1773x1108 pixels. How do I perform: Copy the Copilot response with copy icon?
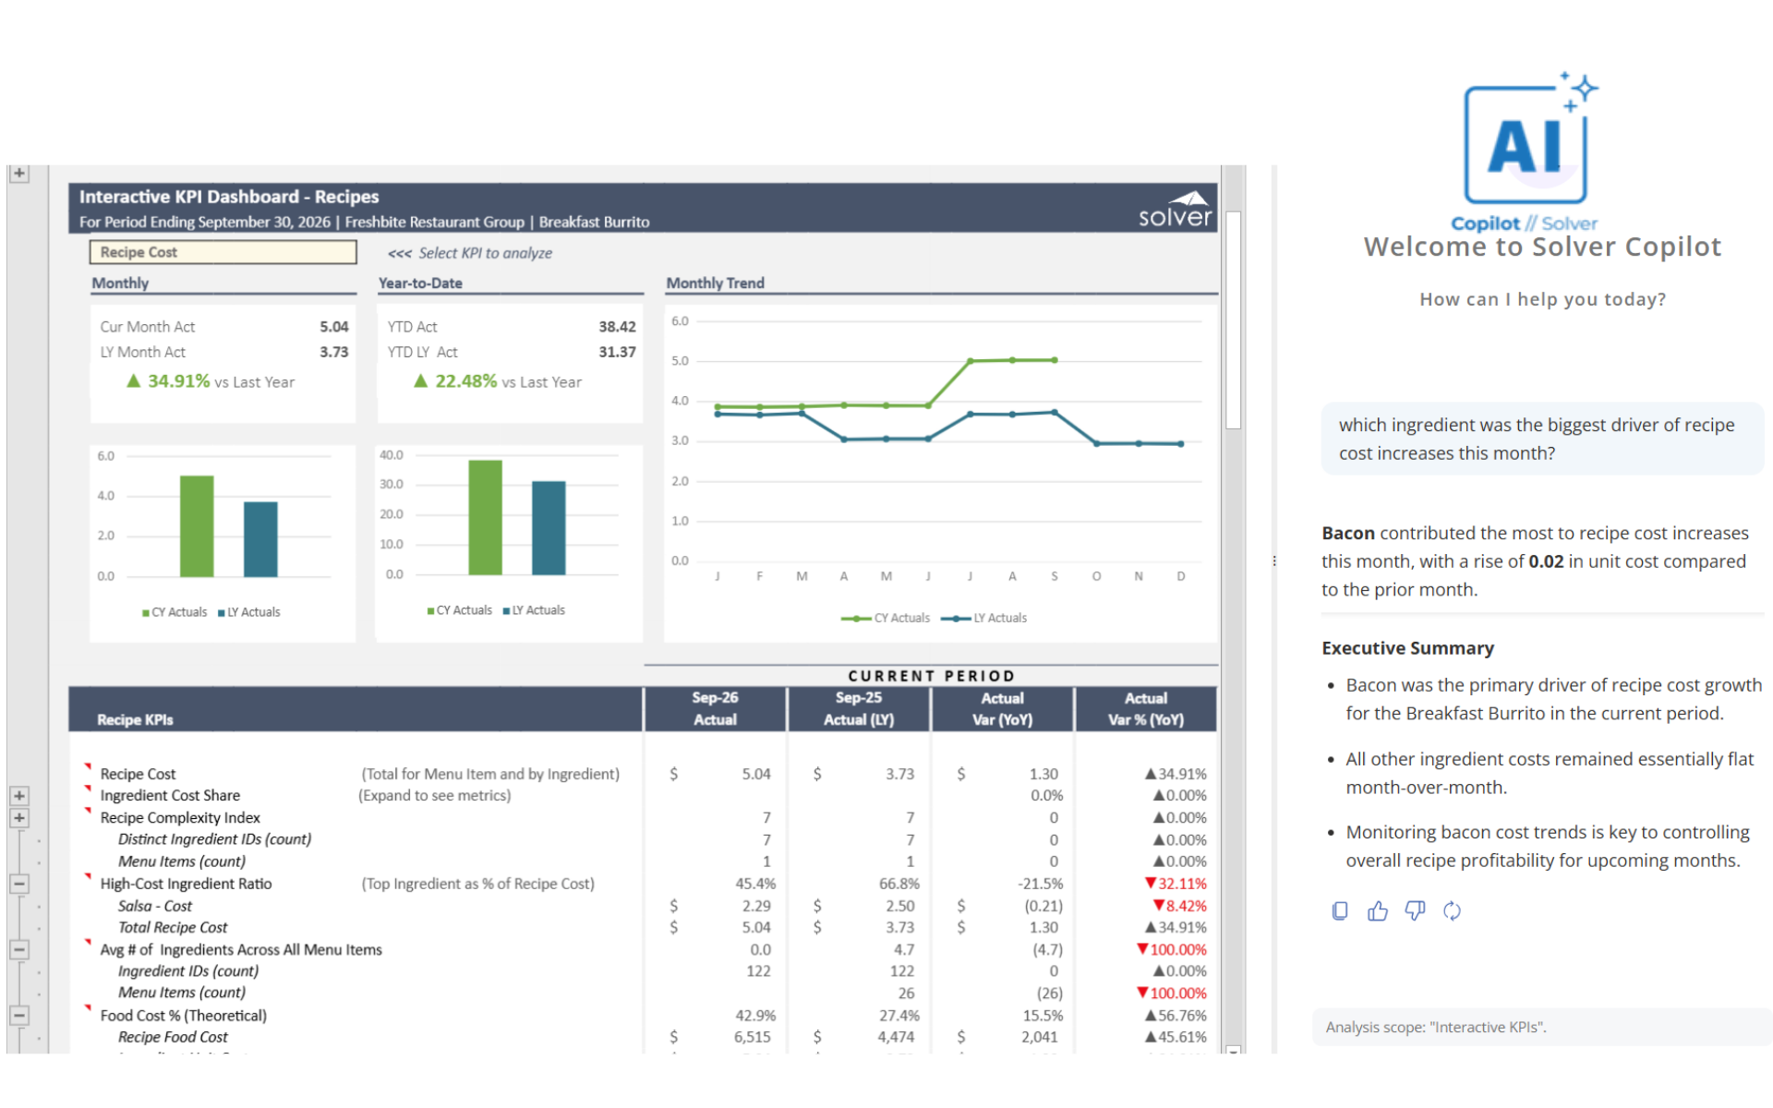click(x=1340, y=911)
